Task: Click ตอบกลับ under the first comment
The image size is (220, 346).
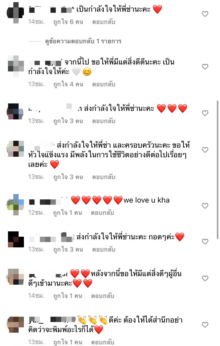Action: pos(104,22)
